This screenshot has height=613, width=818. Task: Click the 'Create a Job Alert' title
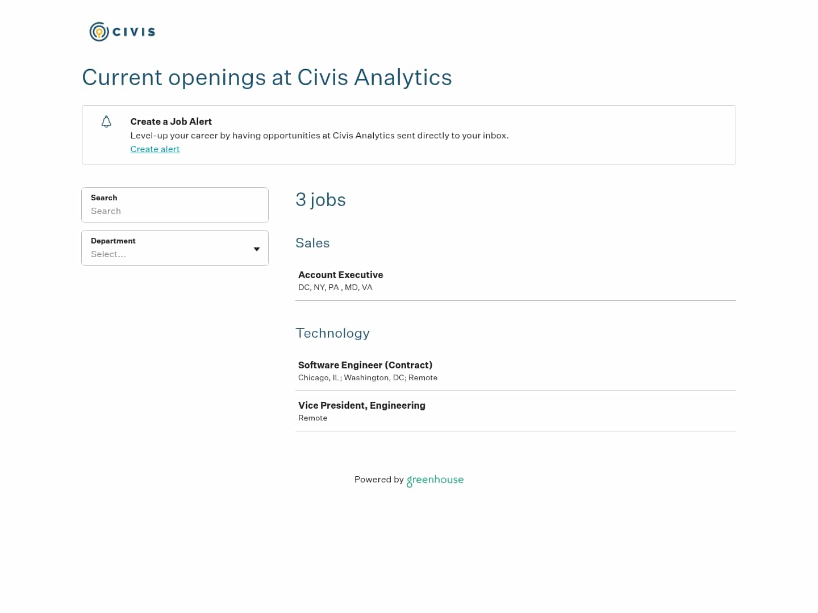pyautogui.click(x=171, y=121)
